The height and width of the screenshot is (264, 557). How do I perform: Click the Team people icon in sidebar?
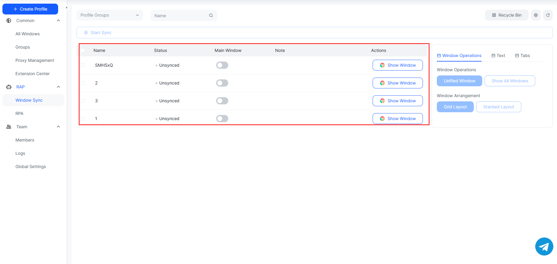click(x=9, y=127)
